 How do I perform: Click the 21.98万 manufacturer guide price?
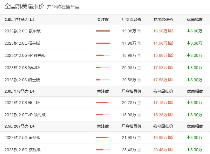[129, 138]
